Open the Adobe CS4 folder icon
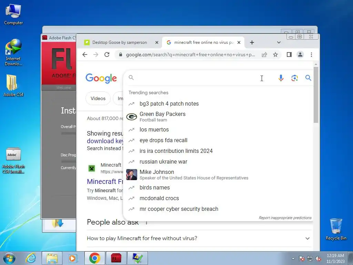The height and width of the screenshot is (265, 353). pos(13,86)
